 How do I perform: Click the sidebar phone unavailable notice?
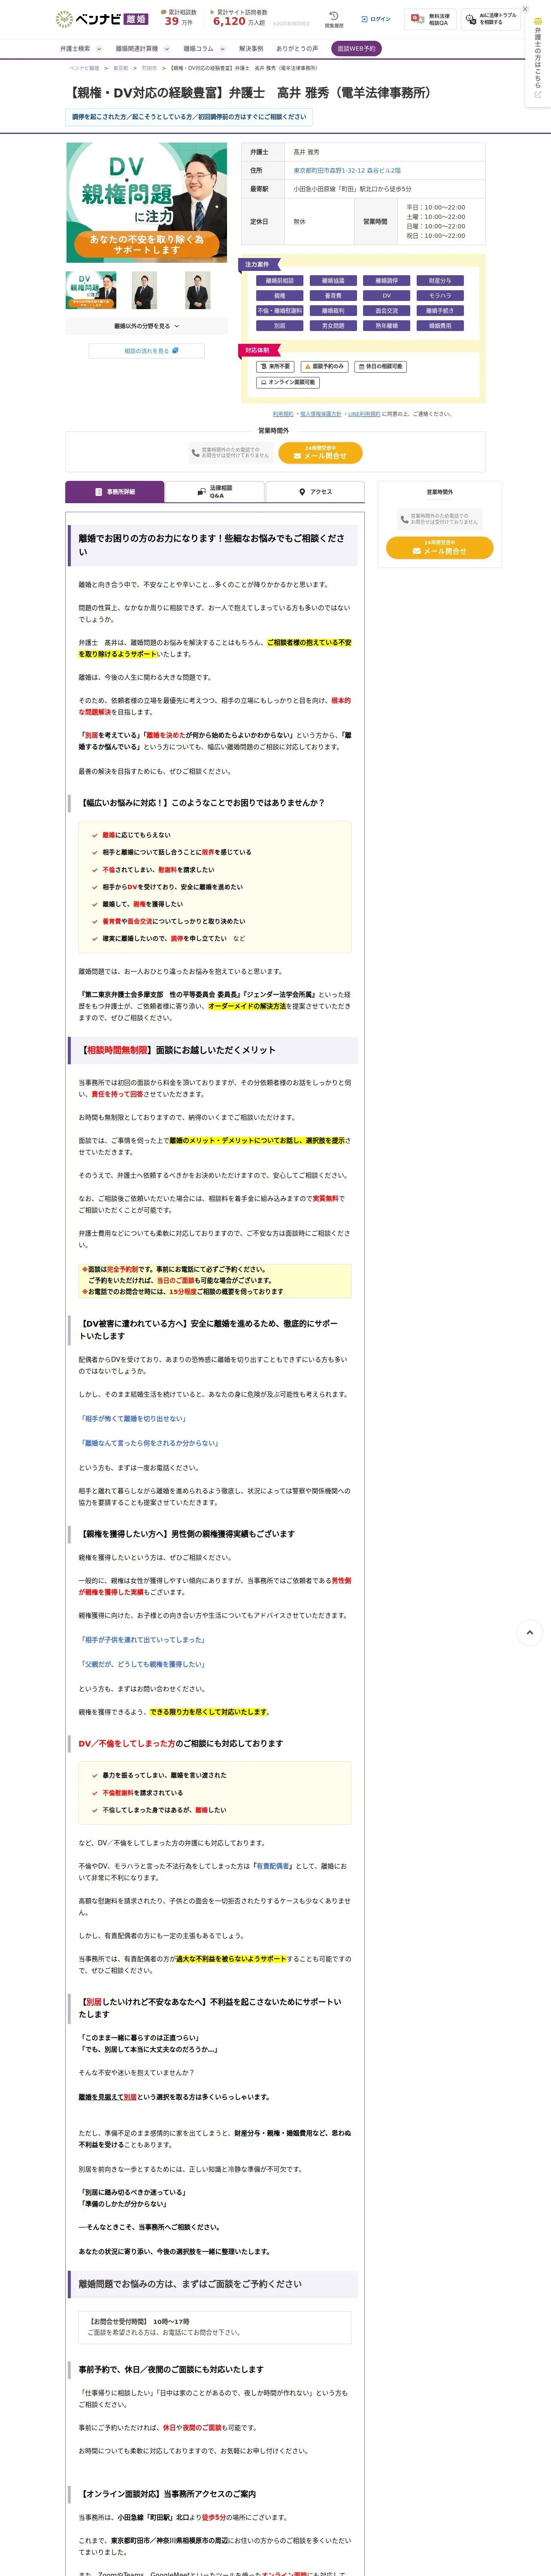(x=440, y=519)
